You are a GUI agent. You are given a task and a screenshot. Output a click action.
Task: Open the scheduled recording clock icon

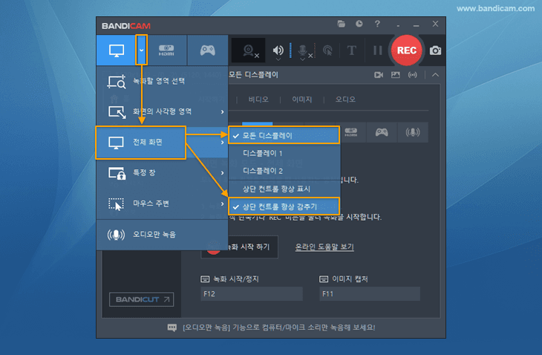tap(359, 24)
